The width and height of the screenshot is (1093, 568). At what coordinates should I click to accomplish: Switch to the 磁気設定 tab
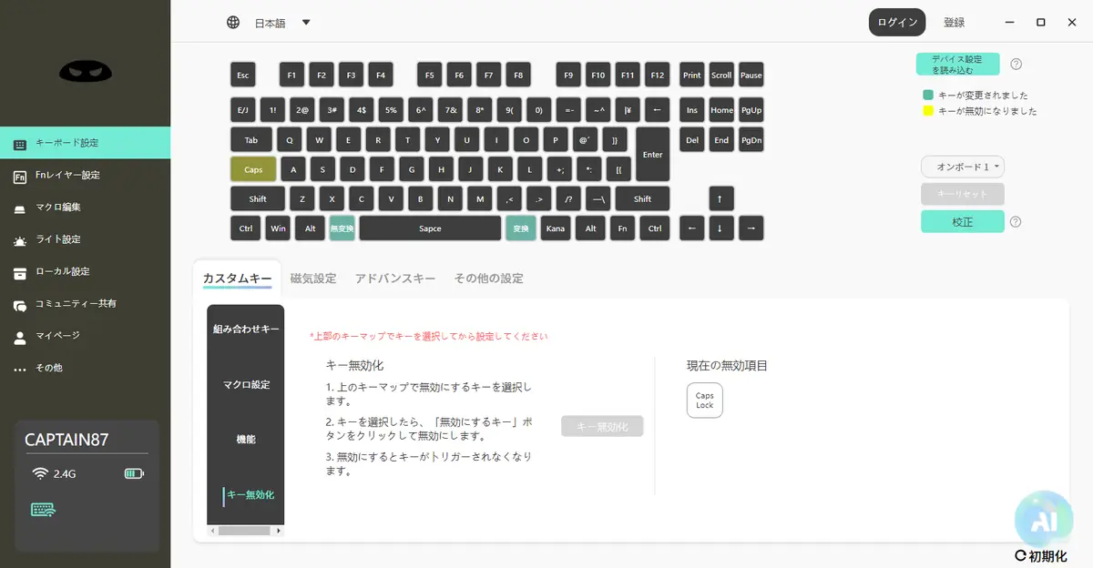[313, 279]
